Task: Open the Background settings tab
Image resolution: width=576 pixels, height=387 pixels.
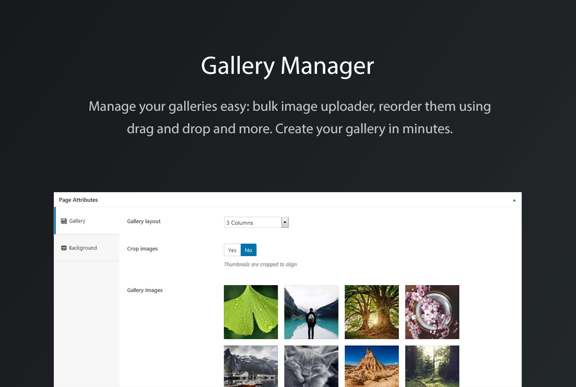Action: pos(83,248)
